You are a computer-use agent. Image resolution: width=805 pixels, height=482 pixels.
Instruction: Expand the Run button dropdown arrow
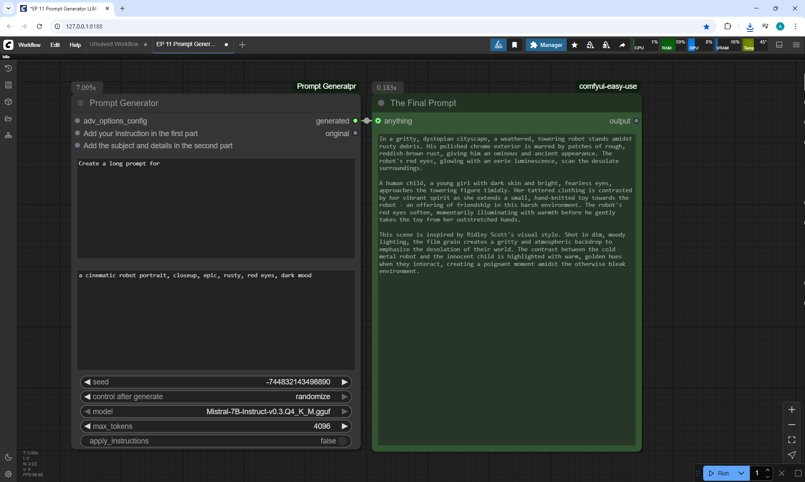[x=741, y=473]
